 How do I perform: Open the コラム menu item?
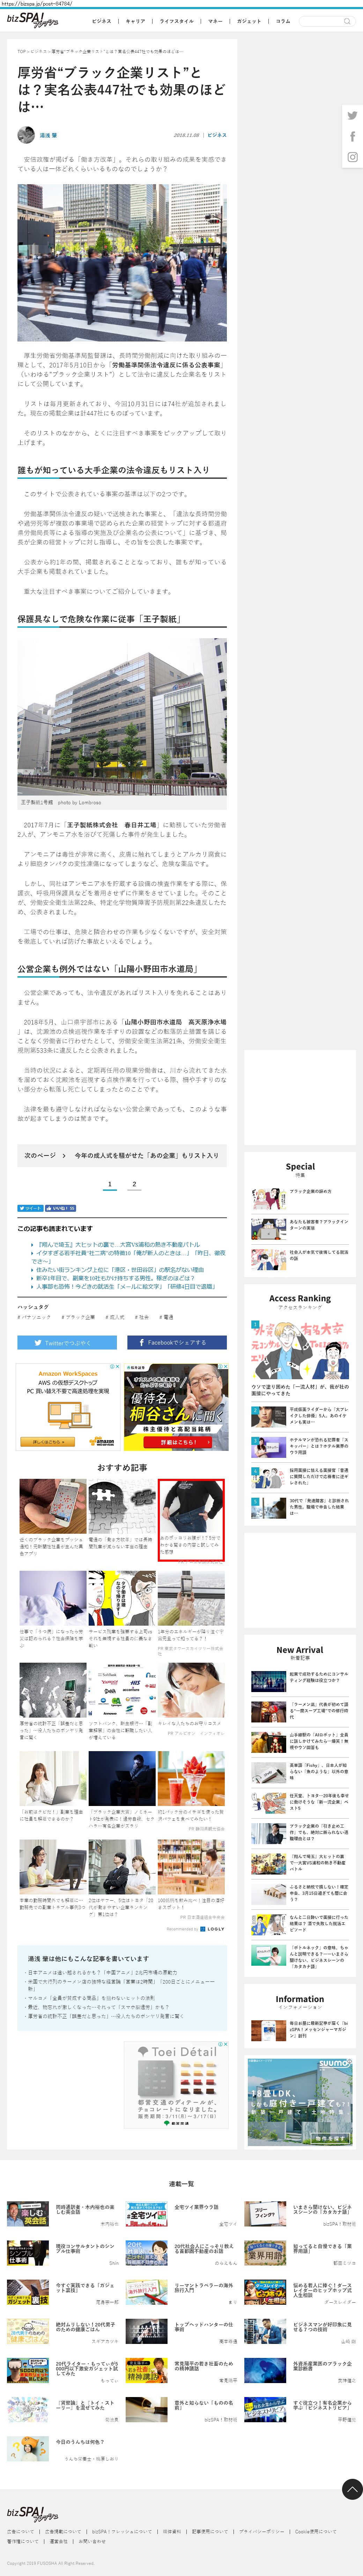tap(283, 21)
